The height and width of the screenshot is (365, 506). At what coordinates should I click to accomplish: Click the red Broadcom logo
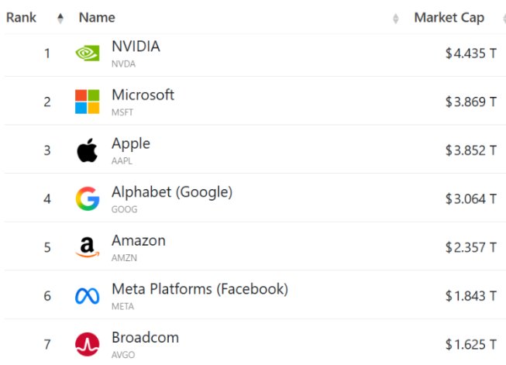[87, 344]
